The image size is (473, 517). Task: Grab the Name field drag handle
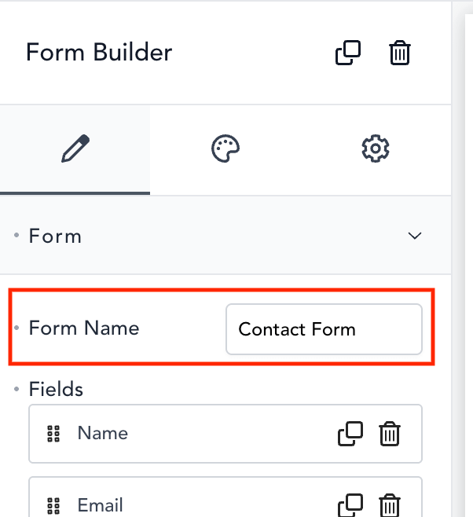pyautogui.click(x=53, y=434)
